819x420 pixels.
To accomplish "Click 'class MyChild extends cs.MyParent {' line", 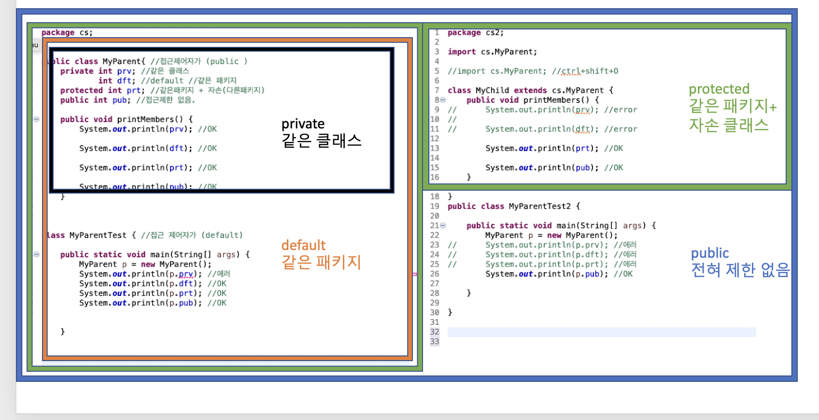I will (530, 90).
